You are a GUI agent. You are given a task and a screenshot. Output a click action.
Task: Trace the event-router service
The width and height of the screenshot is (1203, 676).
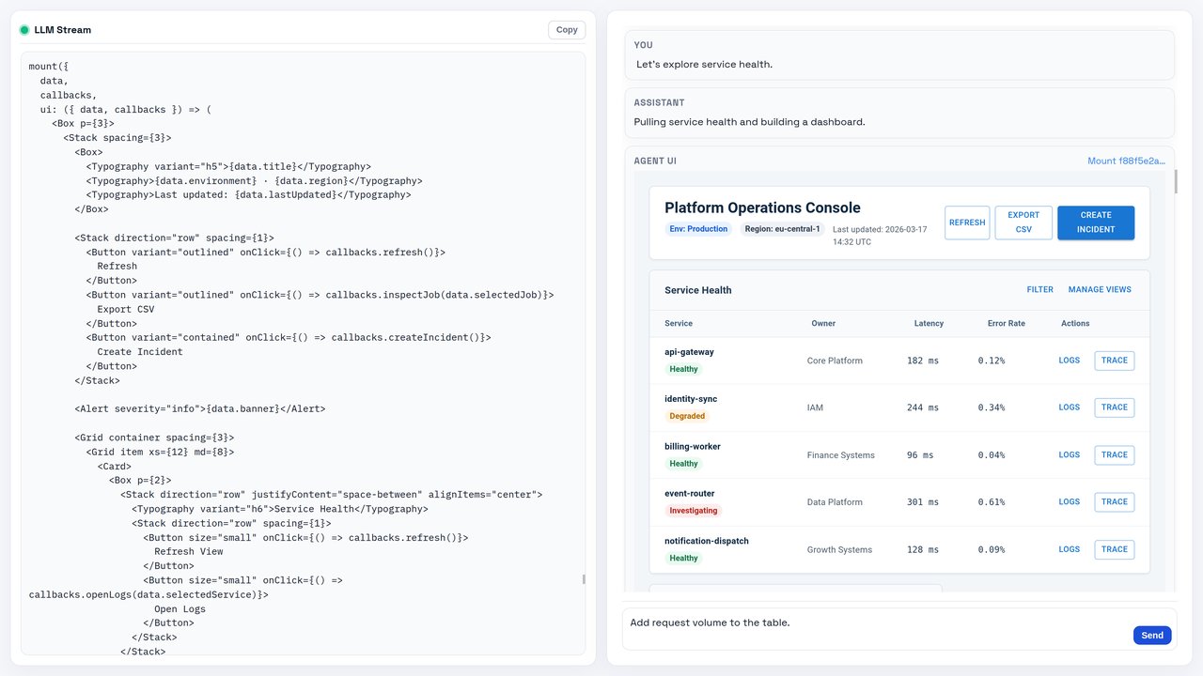click(x=1114, y=502)
